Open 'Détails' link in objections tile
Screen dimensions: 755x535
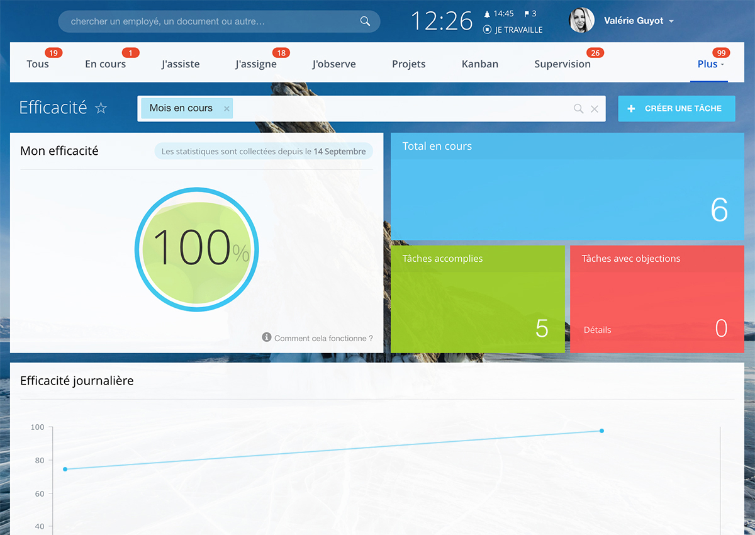[597, 330]
